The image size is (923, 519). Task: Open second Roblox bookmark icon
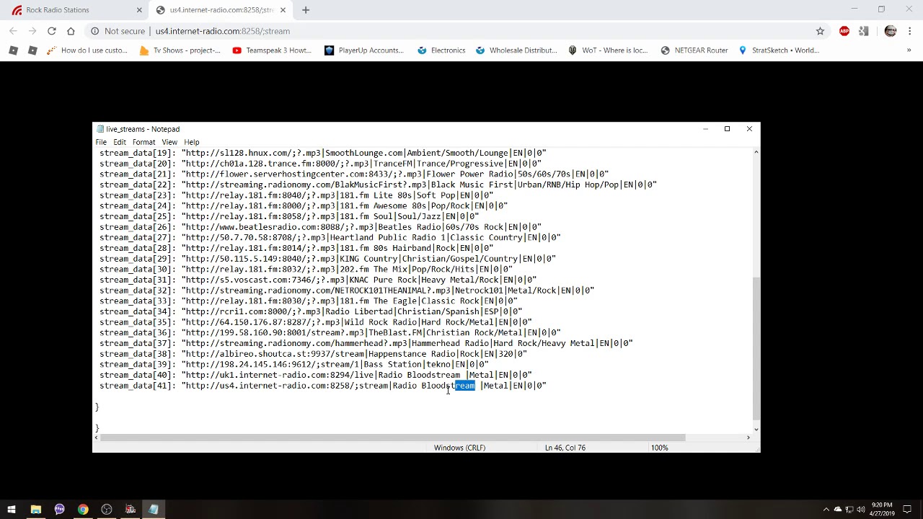(x=32, y=50)
